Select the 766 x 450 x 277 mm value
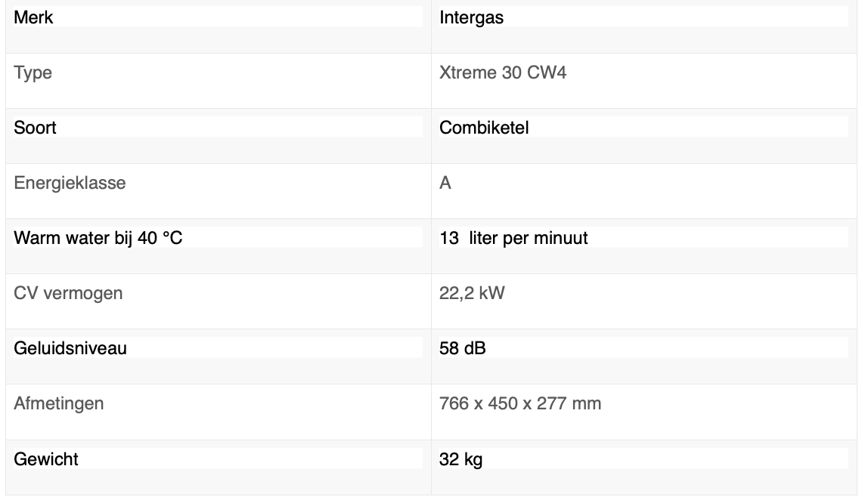 click(520, 403)
